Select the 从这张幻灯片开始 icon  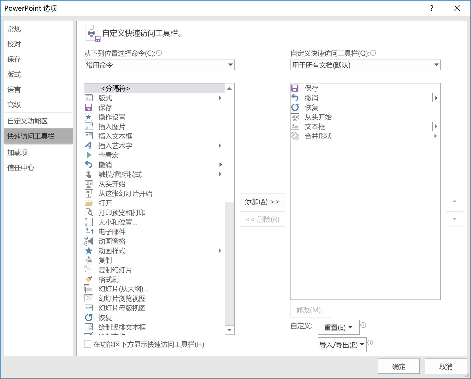[x=89, y=193]
